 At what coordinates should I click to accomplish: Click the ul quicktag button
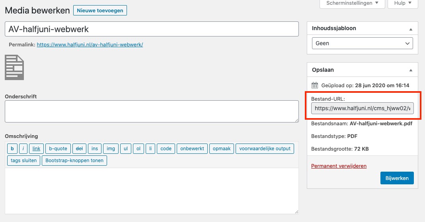tap(126, 149)
